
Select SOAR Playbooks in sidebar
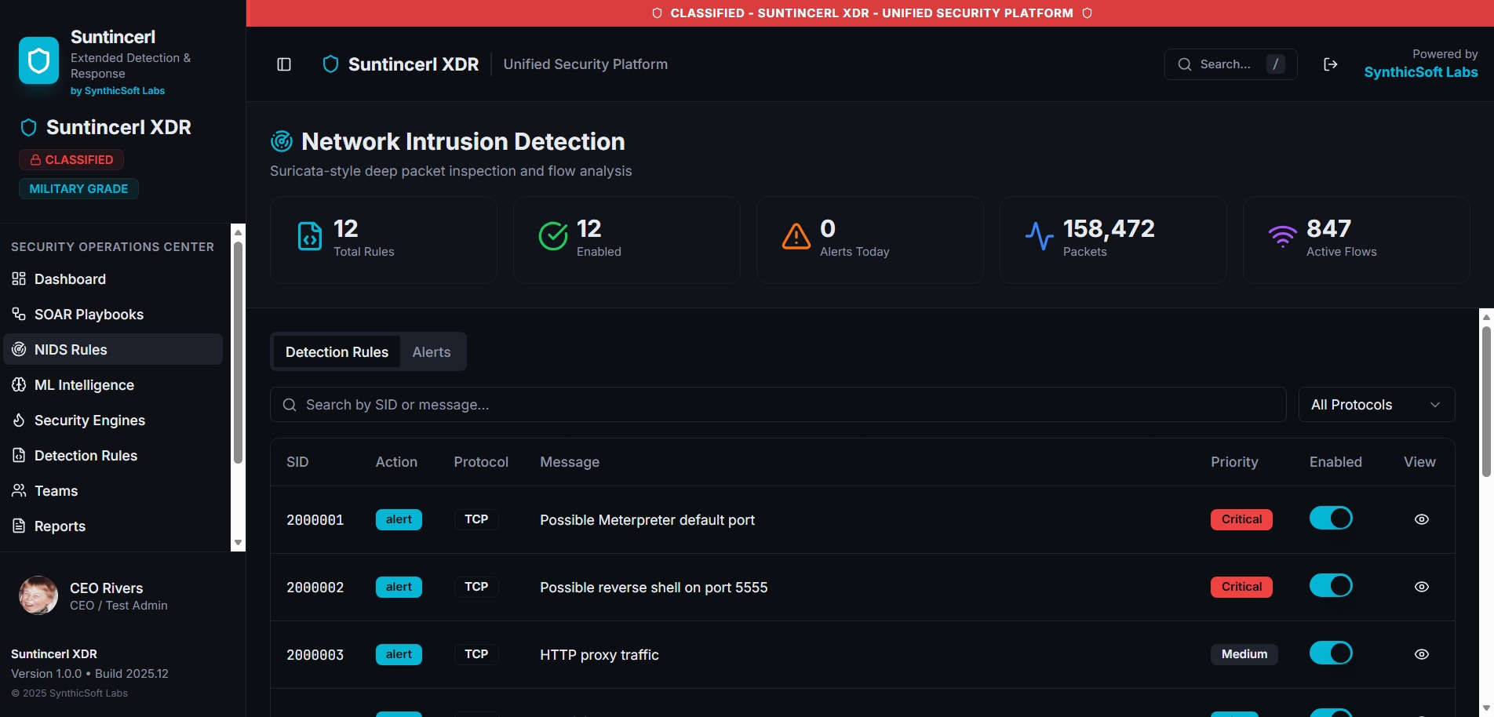[x=88, y=314]
